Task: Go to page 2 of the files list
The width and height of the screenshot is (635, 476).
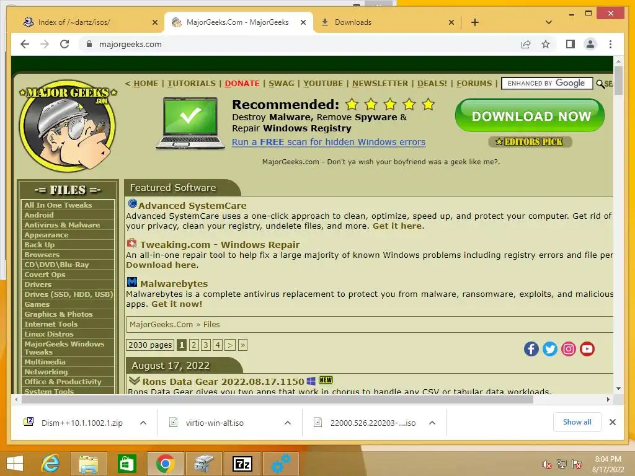Action: tap(194, 345)
